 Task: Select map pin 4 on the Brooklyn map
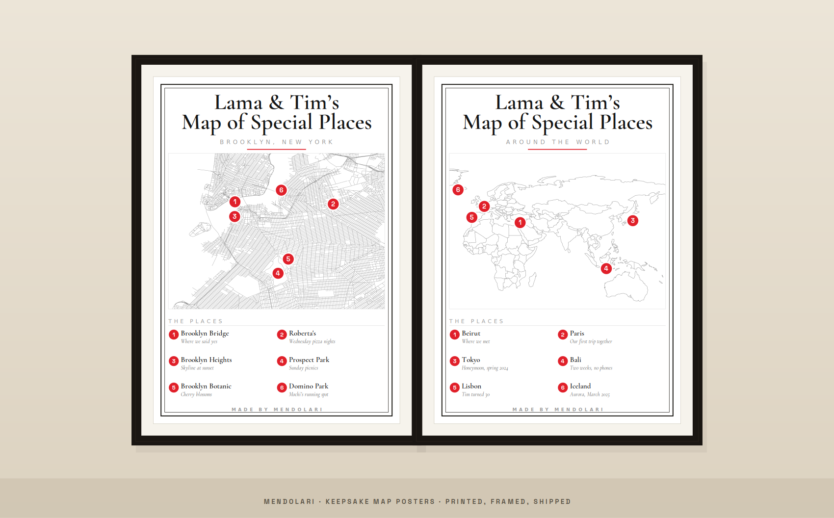[x=278, y=273]
